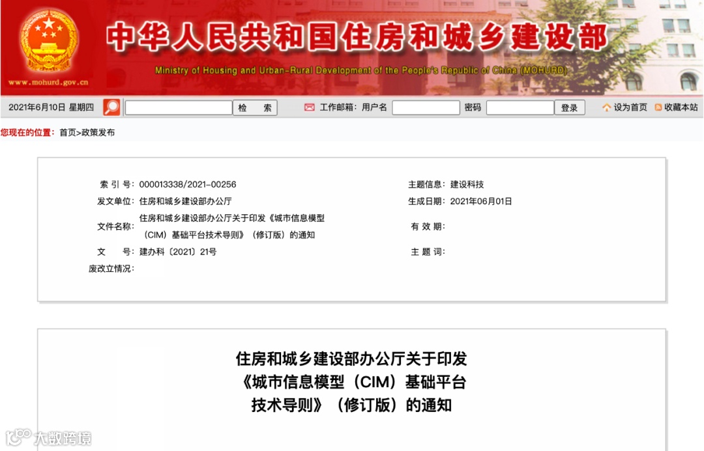Click the 设为首页 link
This screenshot has height=451, width=704.
tap(630, 107)
